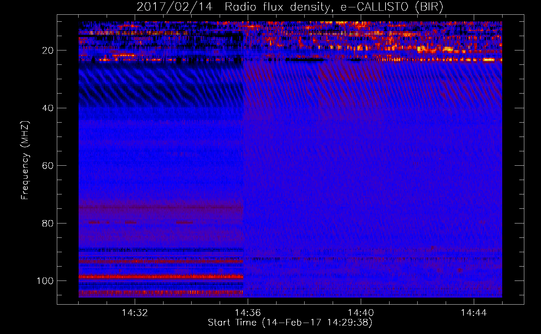Click the '100' frequency tick label
541x334 pixels.
[x=45, y=281]
